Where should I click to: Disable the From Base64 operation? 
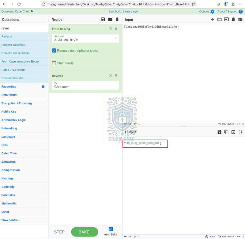click(110, 29)
